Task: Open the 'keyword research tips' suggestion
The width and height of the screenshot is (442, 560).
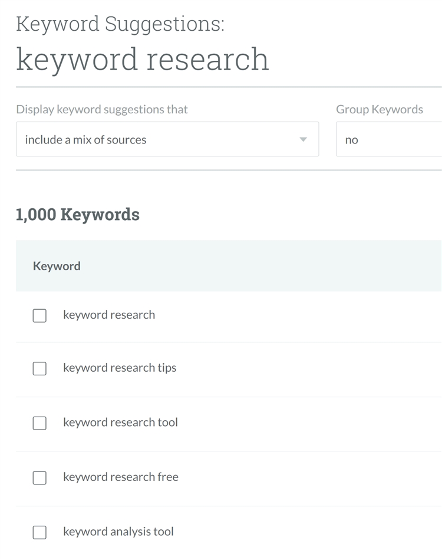Action: 120,368
